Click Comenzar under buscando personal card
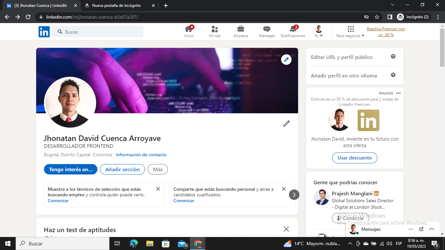The width and height of the screenshot is (445, 250). [184, 201]
